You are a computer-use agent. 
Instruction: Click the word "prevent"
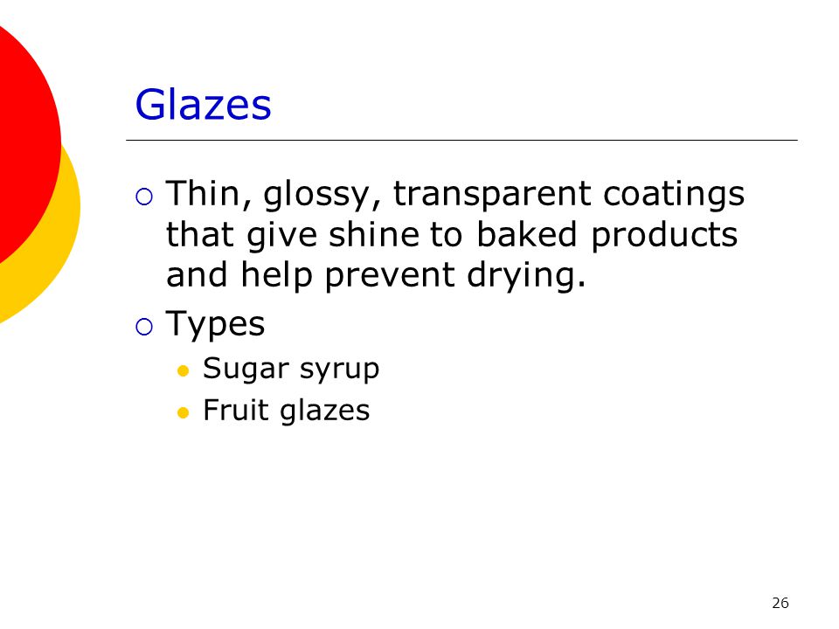(390, 276)
